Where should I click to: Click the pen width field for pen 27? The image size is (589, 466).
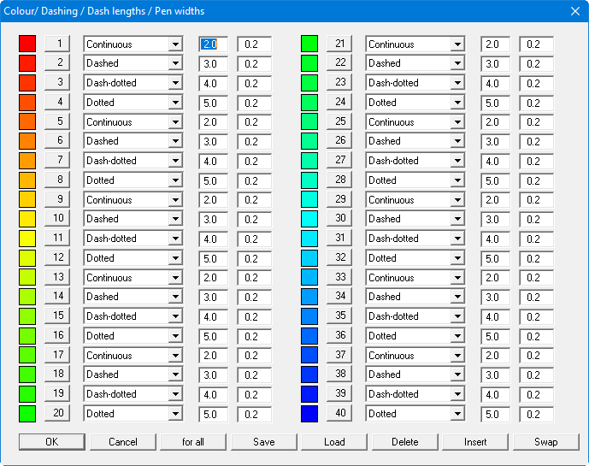536,161
